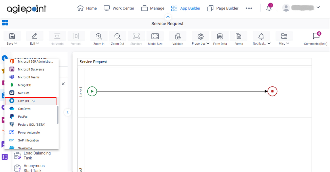Click the Save toolbar icon
This screenshot has width=330, height=172.
(x=12, y=36)
